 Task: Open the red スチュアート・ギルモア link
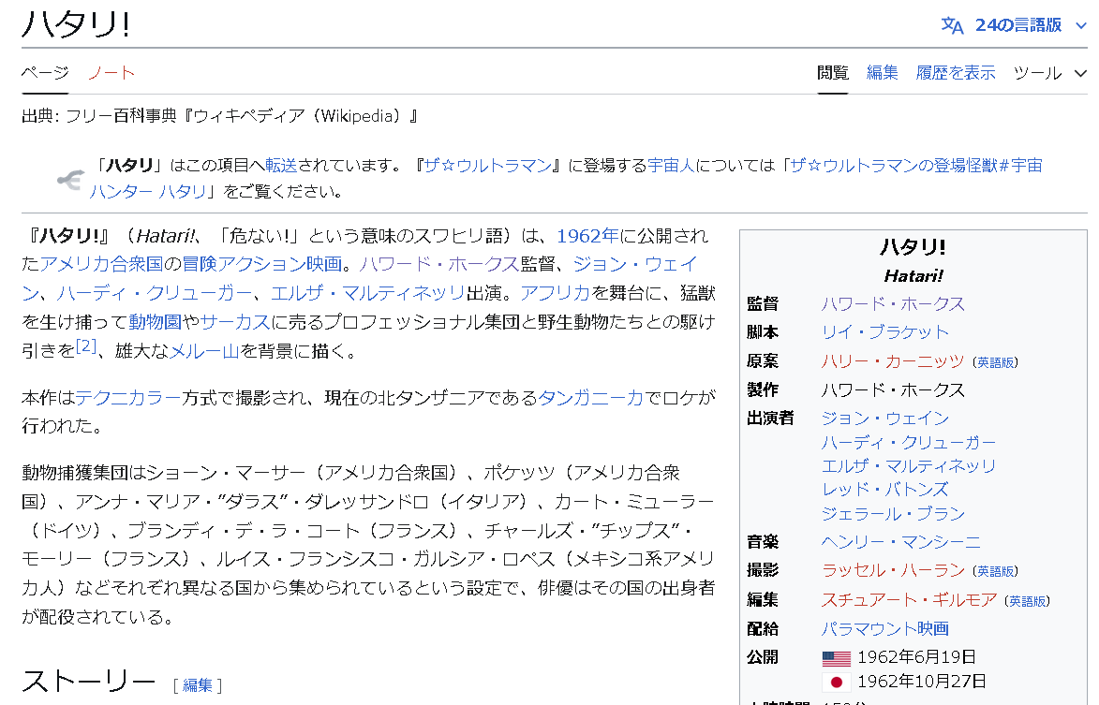coord(909,600)
